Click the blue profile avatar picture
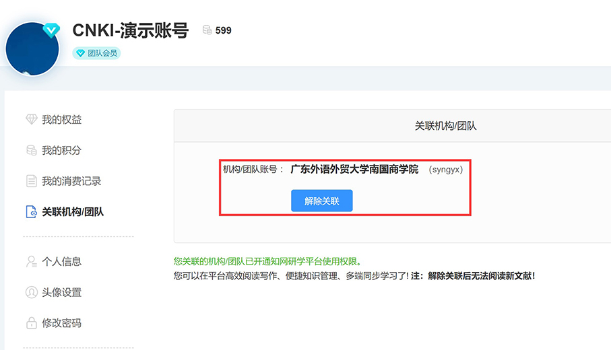Viewport: 611px width, 350px height. [x=32, y=49]
